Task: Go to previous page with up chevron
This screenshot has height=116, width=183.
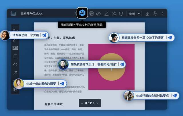Action: [82, 103]
